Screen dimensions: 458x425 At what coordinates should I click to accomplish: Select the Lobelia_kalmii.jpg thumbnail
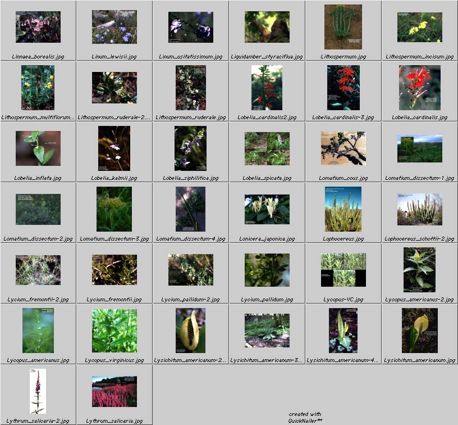(114, 148)
